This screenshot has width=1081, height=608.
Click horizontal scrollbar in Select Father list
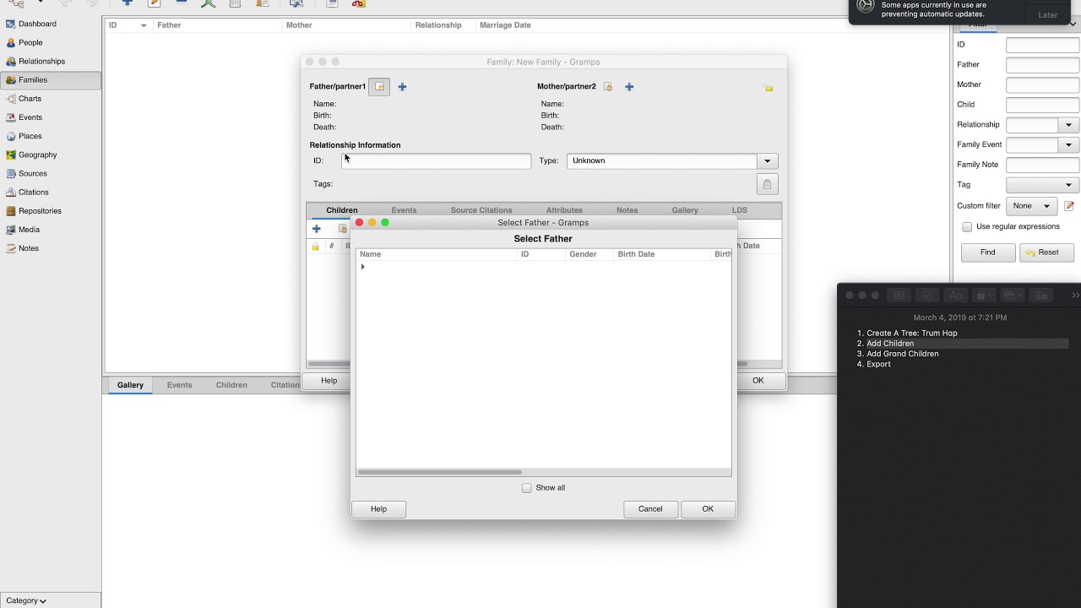439,472
